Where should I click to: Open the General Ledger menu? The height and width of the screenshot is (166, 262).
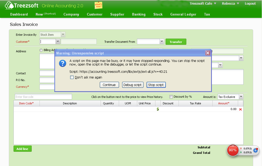[x=183, y=14]
